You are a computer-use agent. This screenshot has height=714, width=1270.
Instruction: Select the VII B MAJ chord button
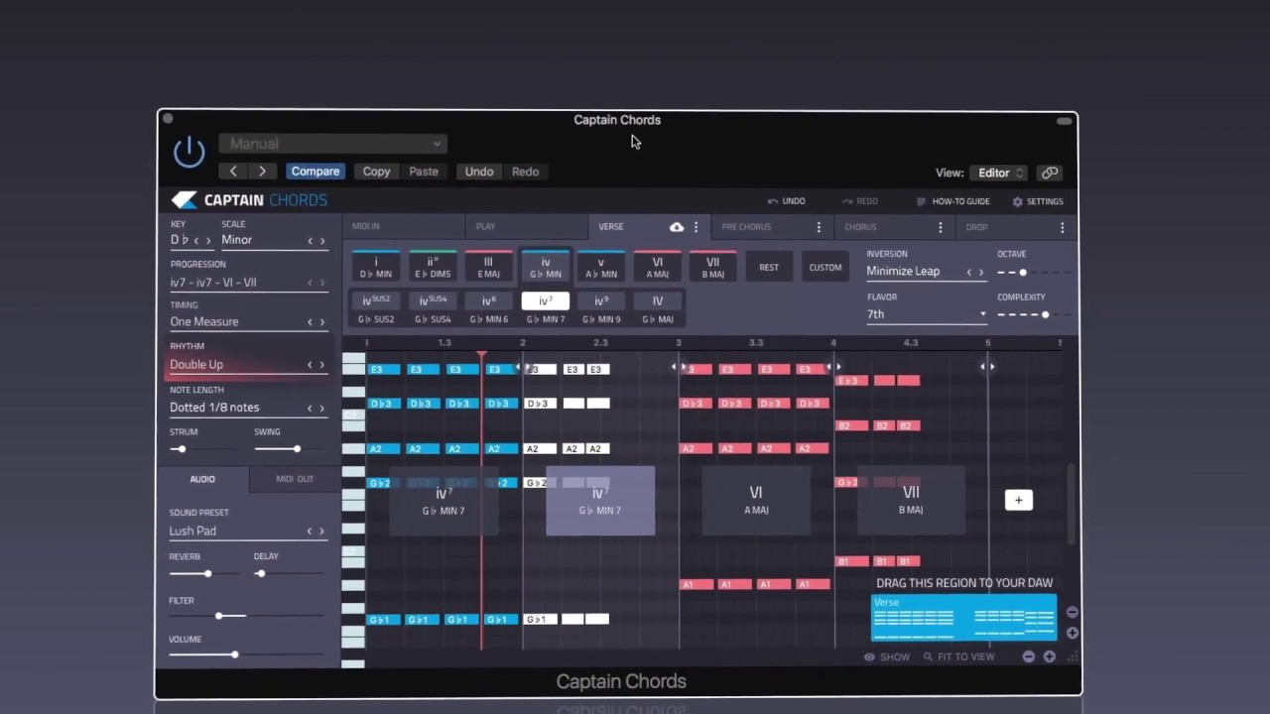[x=712, y=267]
